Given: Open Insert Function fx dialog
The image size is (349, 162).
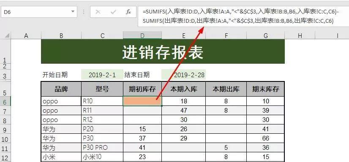Looking at the screenshot, I should [x=128, y=12].
